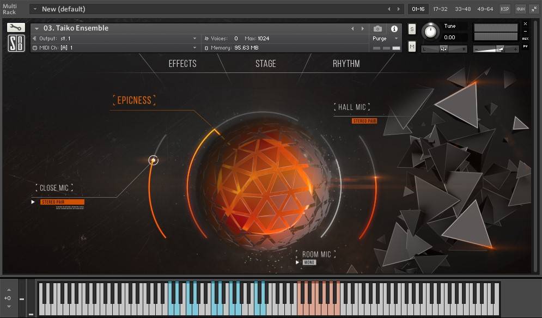Open the Rhythm tab

click(x=346, y=64)
